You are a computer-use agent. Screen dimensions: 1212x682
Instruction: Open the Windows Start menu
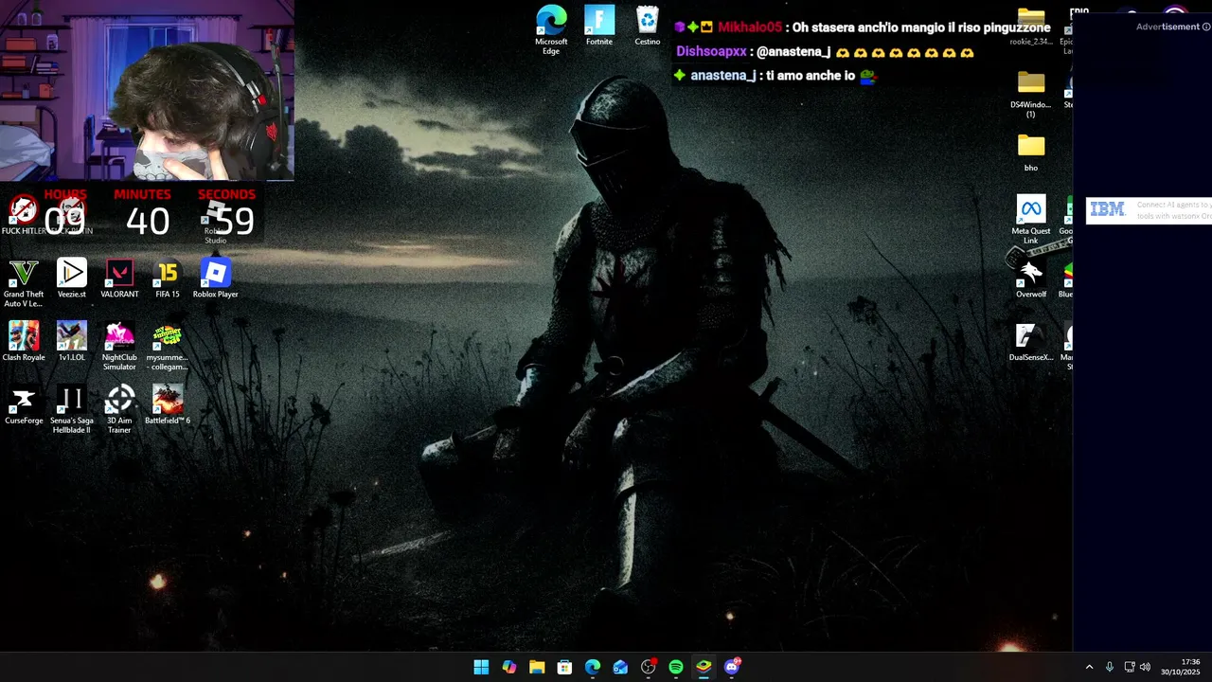481,667
